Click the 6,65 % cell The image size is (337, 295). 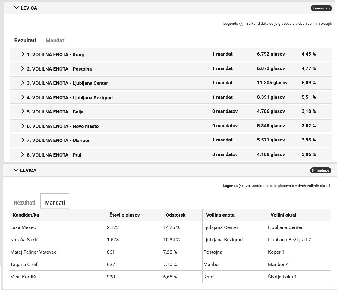(x=182, y=277)
